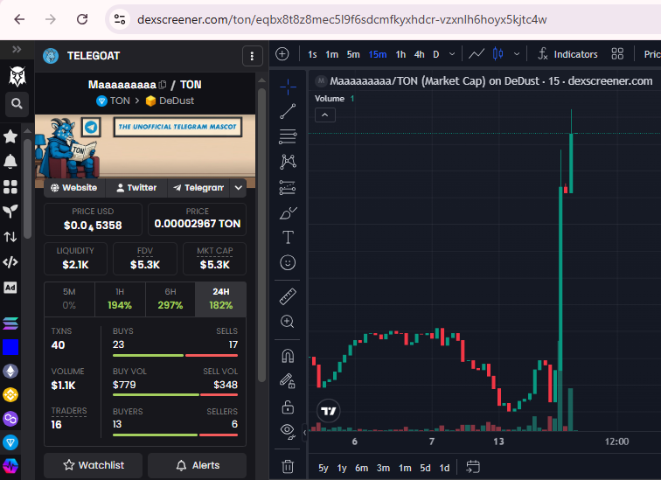Add symbol with plus circle icon

[x=282, y=54]
